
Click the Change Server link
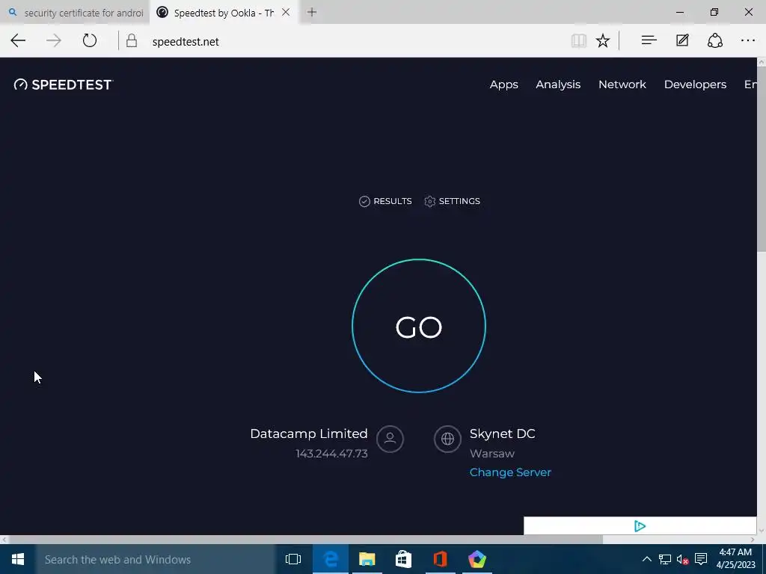tap(510, 472)
